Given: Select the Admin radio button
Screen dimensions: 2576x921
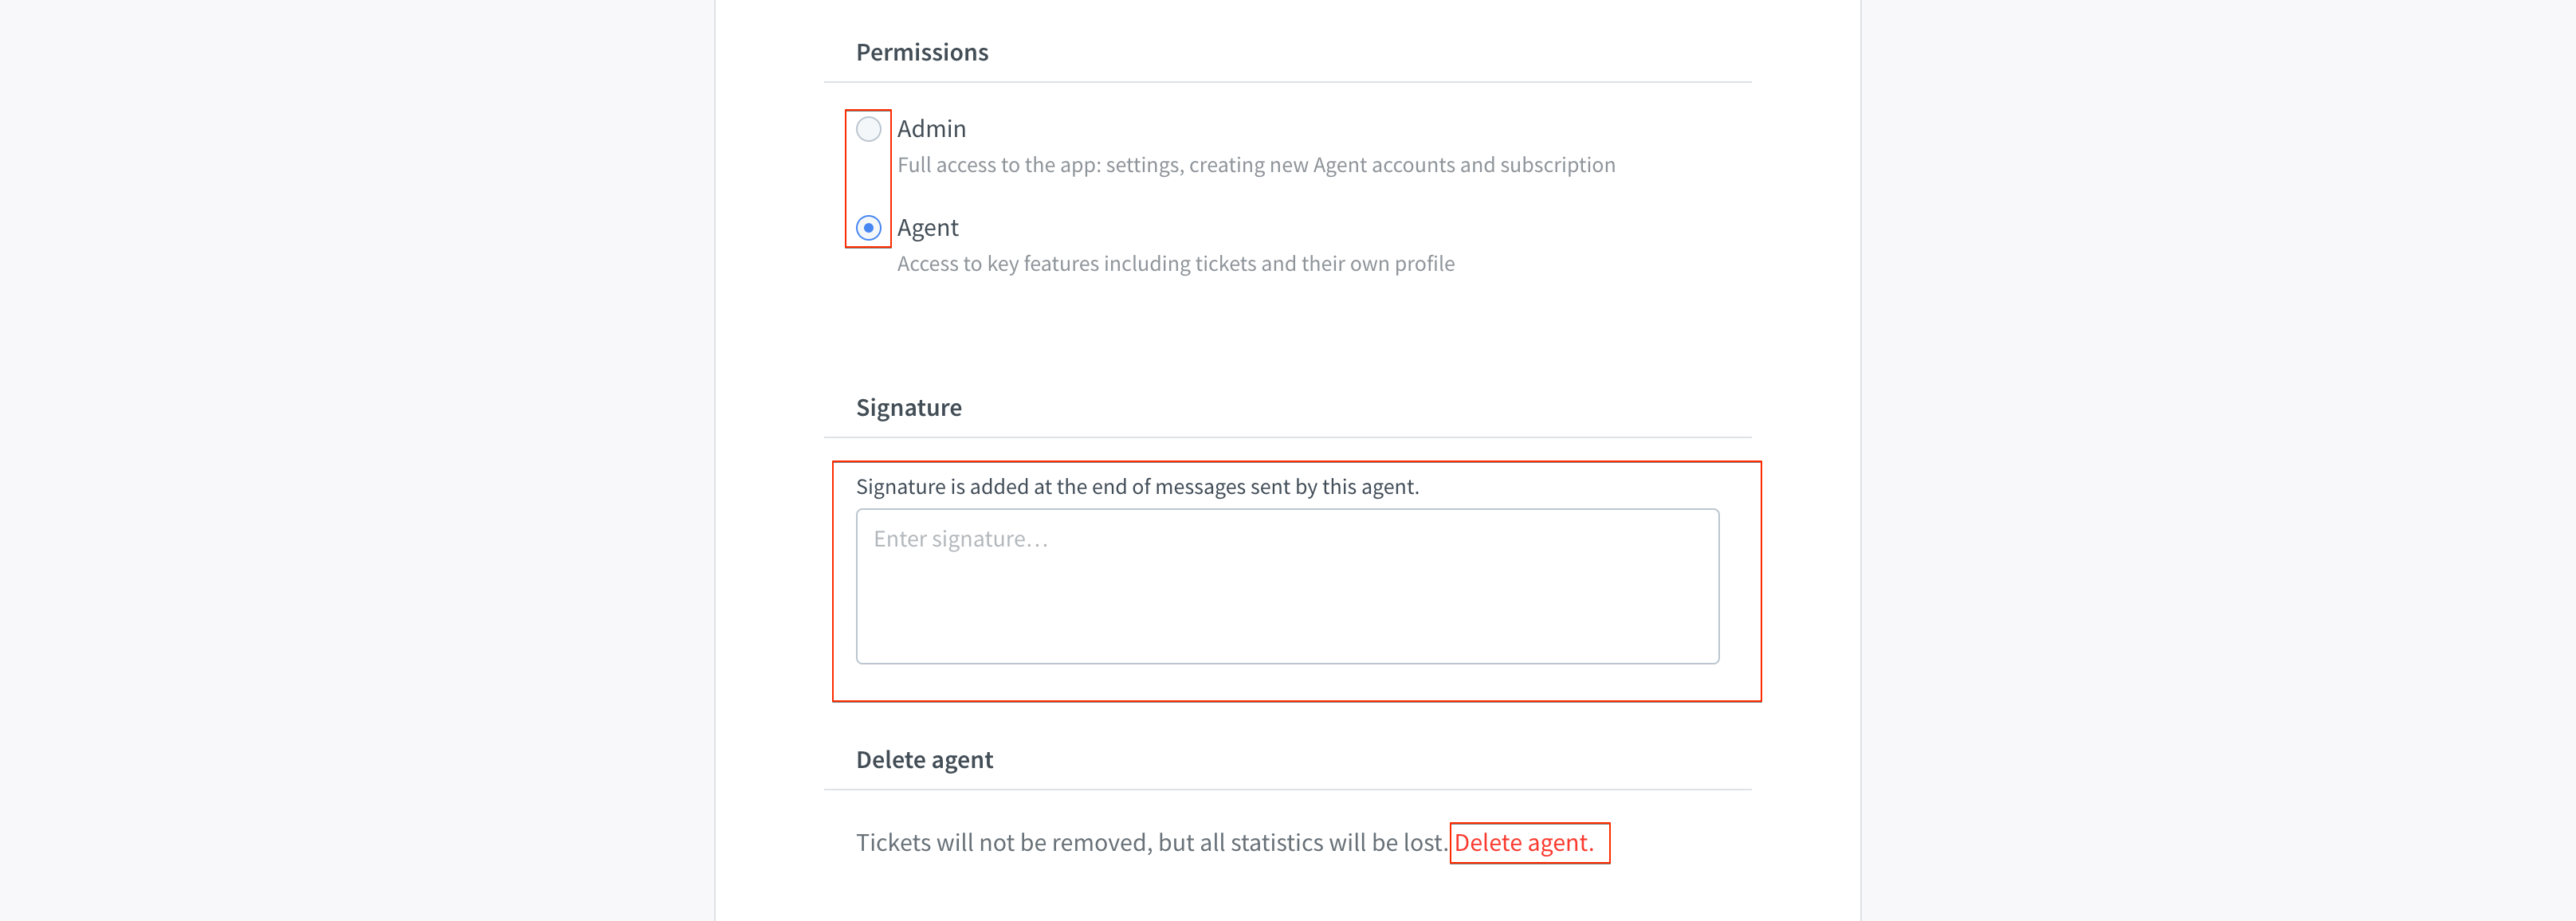Looking at the screenshot, I should 868,129.
